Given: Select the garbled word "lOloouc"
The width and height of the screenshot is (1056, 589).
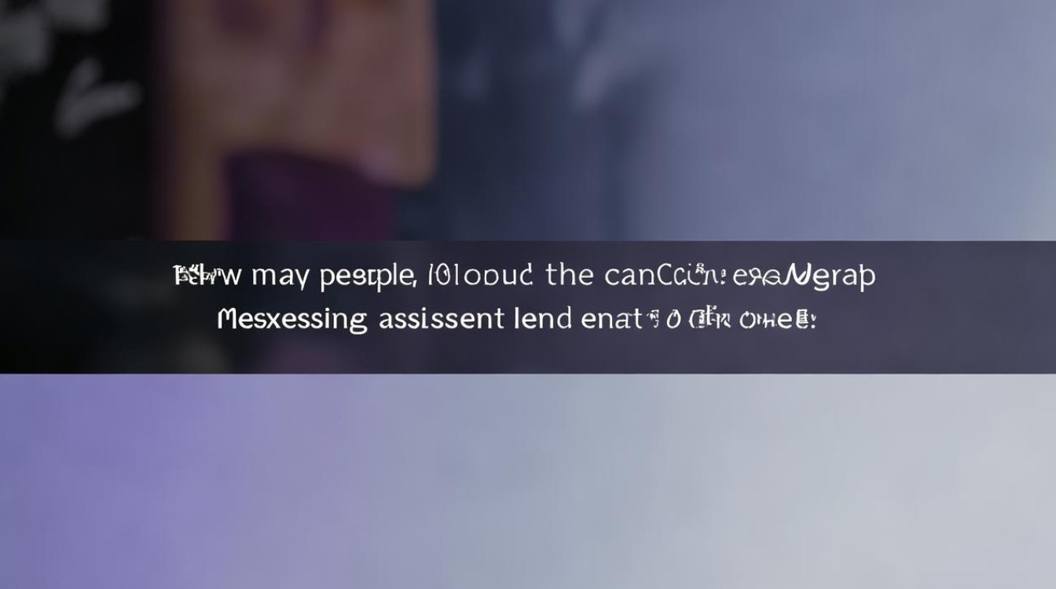Looking at the screenshot, I should pos(481,275).
